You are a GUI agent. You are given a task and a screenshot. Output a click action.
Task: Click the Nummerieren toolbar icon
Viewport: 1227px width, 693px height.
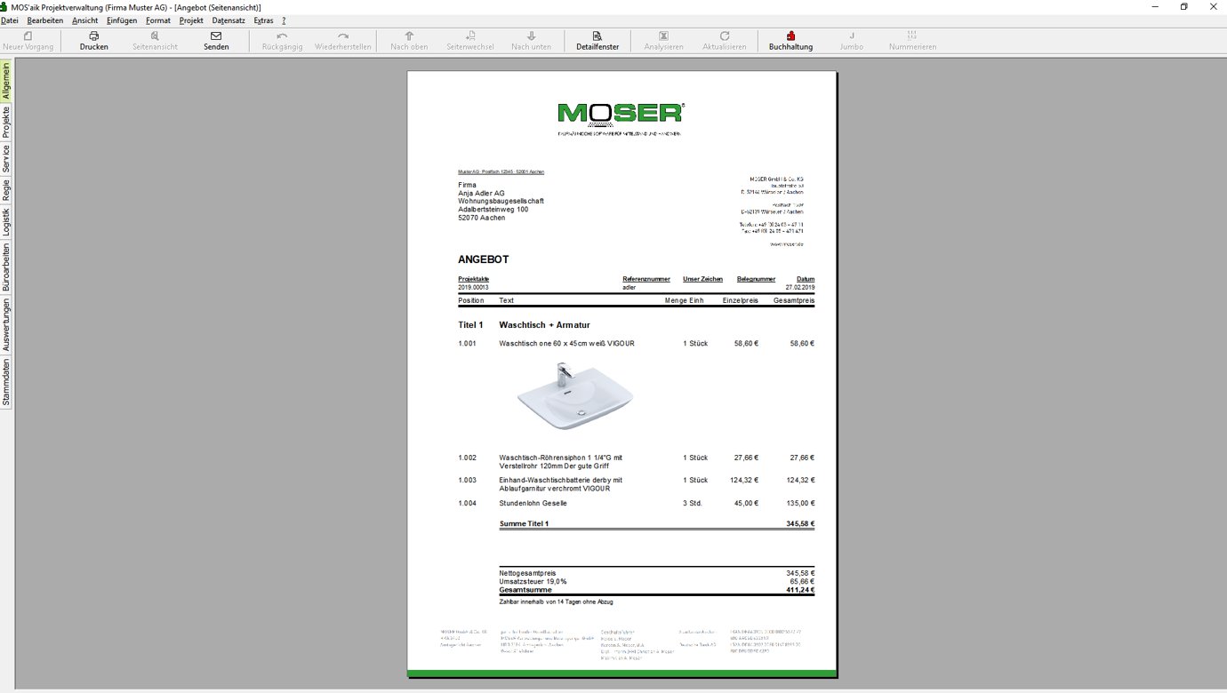912,36
